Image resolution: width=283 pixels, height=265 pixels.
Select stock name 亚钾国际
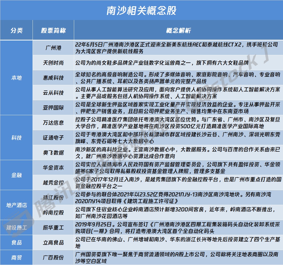click(x=53, y=108)
